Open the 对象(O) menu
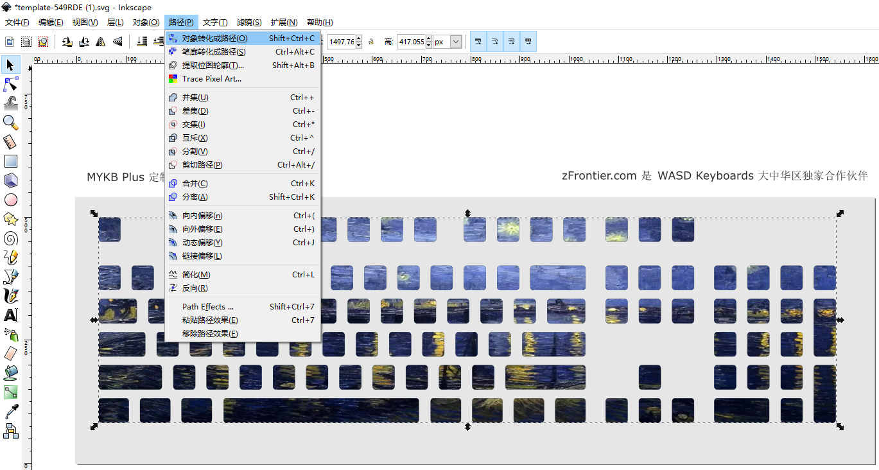 click(x=146, y=22)
